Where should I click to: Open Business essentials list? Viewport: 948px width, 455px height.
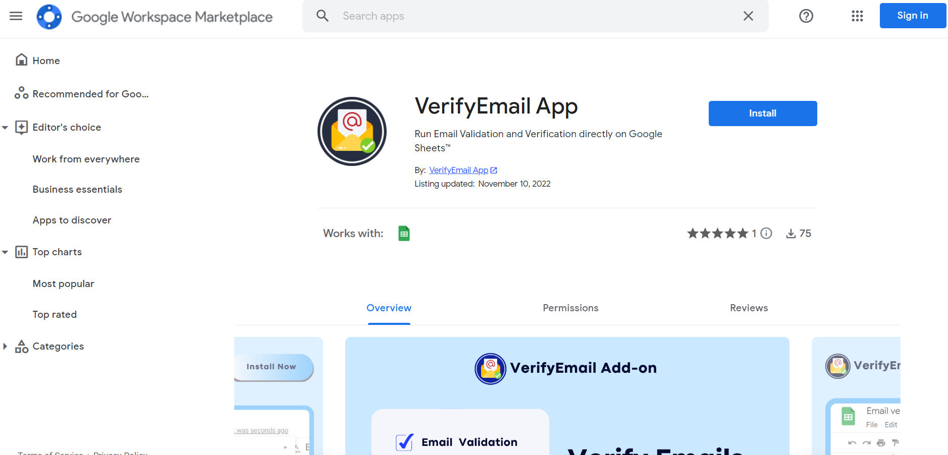78,190
